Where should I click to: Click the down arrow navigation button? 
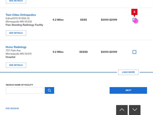[135, 110]
